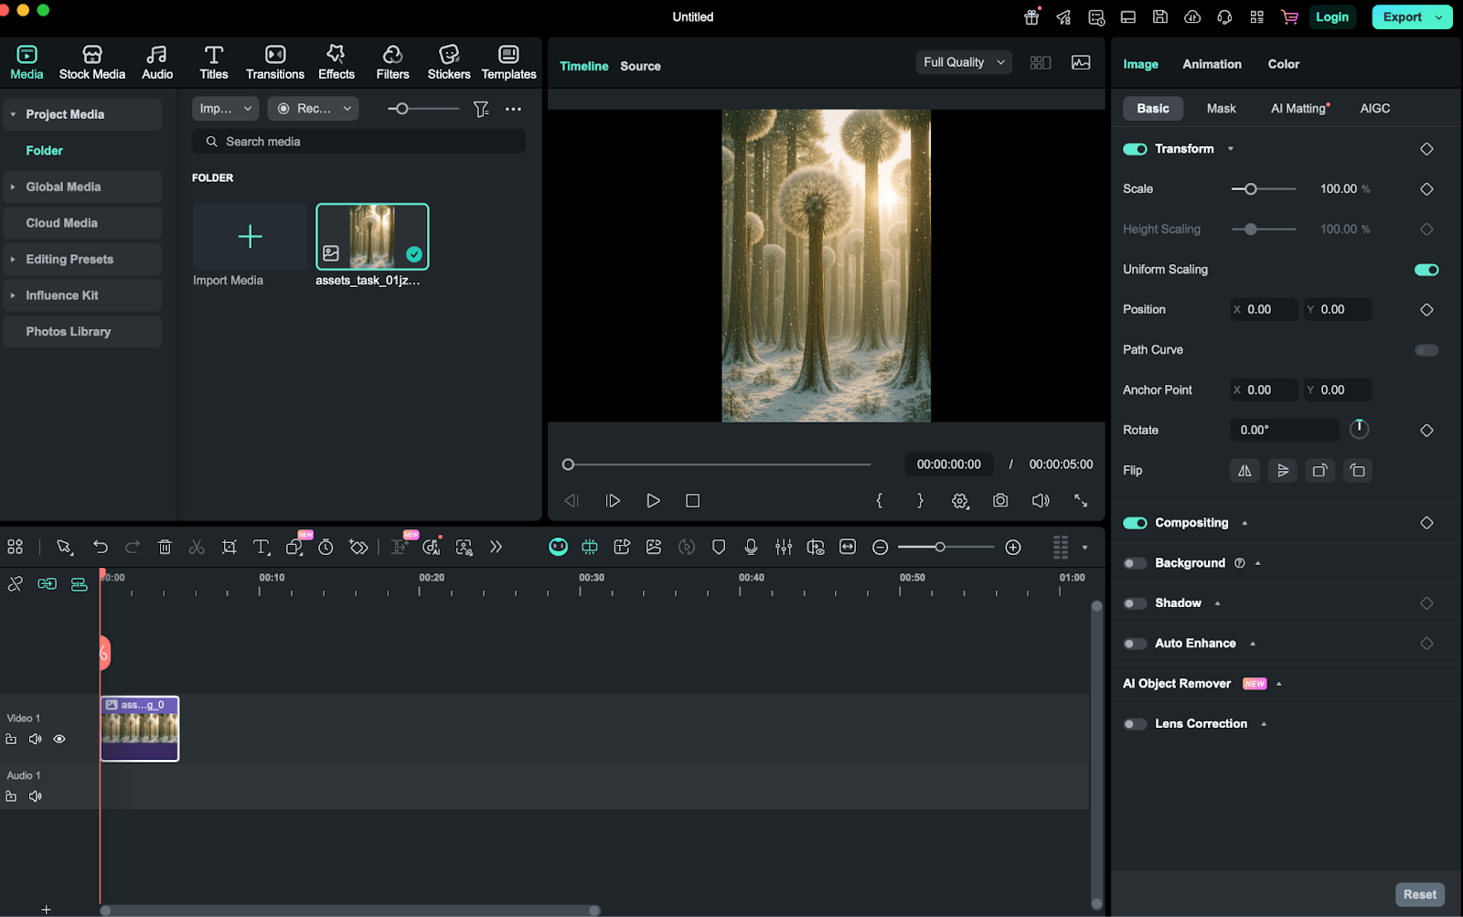
Task: Open the AI Matting tab
Action: [1298, 108]
